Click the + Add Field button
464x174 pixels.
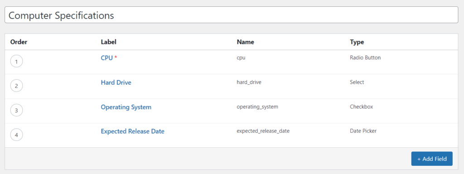tap(432, 159)
